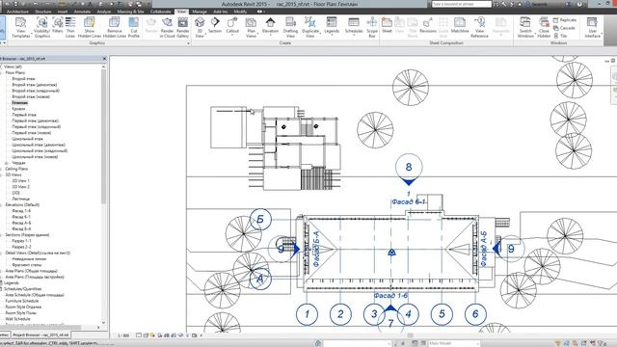Screen dimensions: 617x347
Task: Open Revisions dialog
Action: point(428,26)
